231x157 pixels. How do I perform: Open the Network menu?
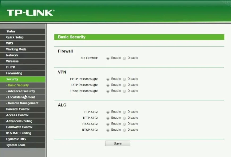(x=23, y=55)
